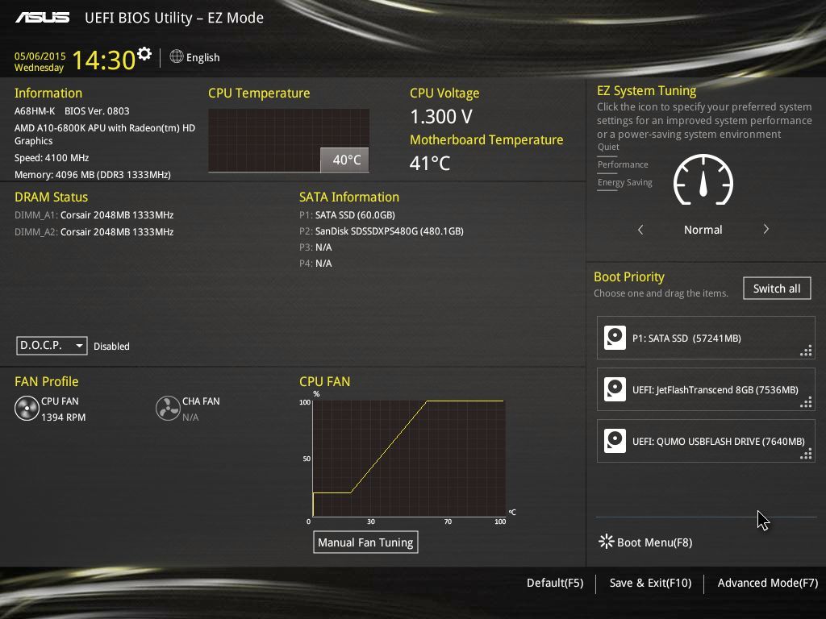Click the CHA FAN fan icon

tap(168, 409)
